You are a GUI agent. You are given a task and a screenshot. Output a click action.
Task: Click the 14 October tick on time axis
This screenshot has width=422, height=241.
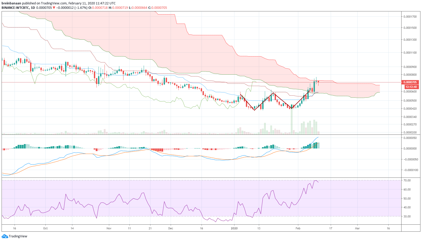(x=72, y=228)
